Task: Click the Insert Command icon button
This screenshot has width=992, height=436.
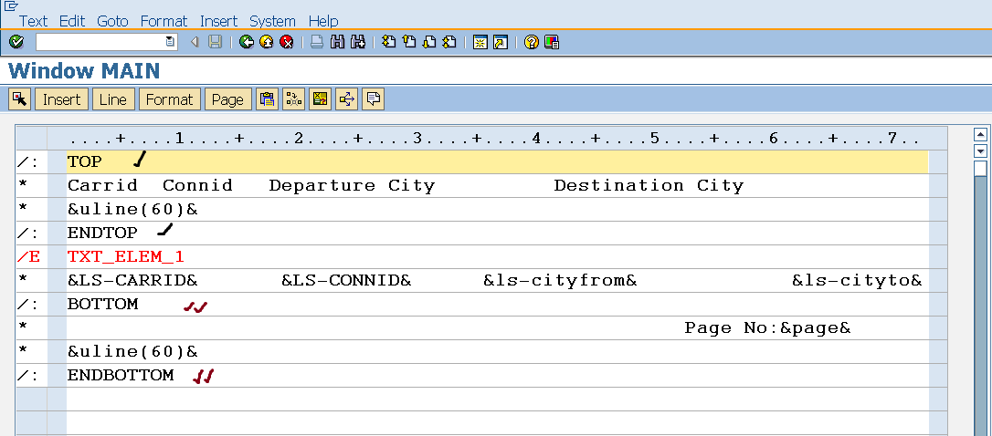Action: pos(293,99)
